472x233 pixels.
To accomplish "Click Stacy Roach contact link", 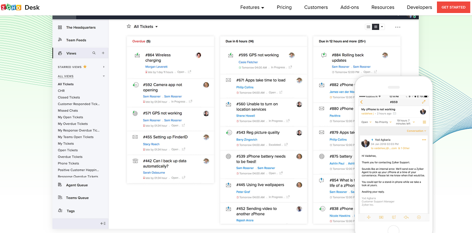I will 151,144.
